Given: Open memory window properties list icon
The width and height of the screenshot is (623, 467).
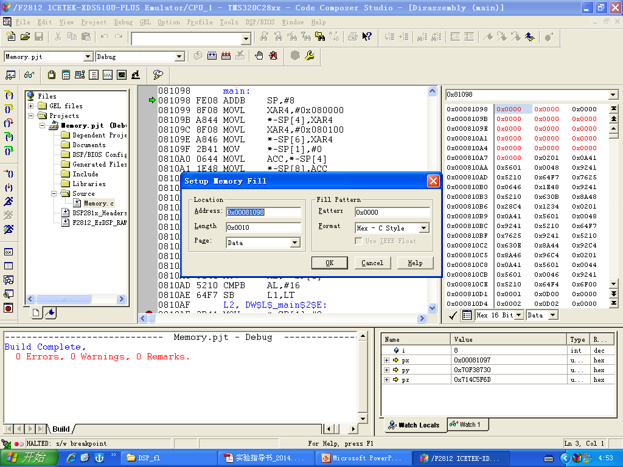Looking at the screenshot, I should (x=467, y=316).
